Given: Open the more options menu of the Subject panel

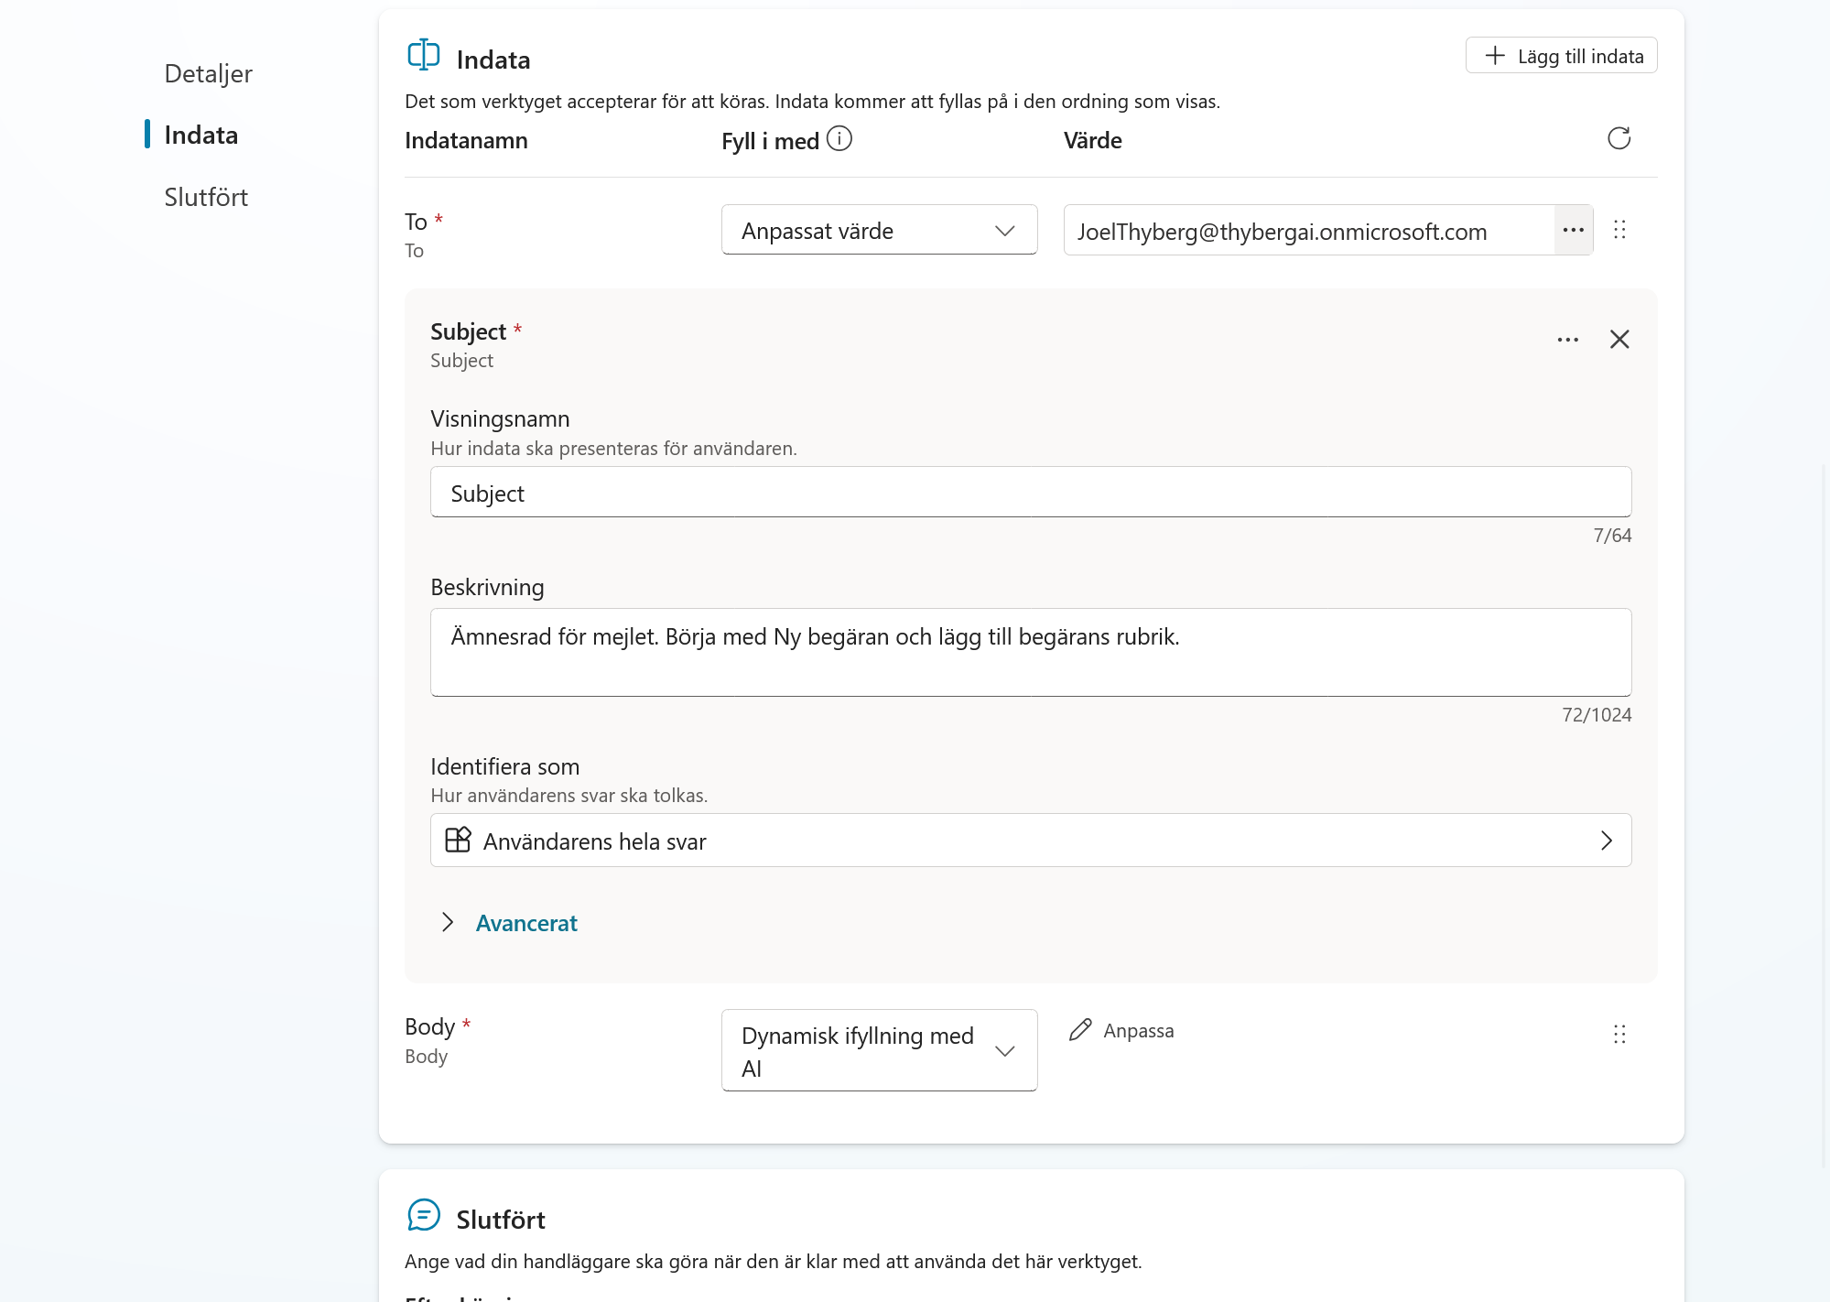Looking at the screenshot, I should (1567, 340).
